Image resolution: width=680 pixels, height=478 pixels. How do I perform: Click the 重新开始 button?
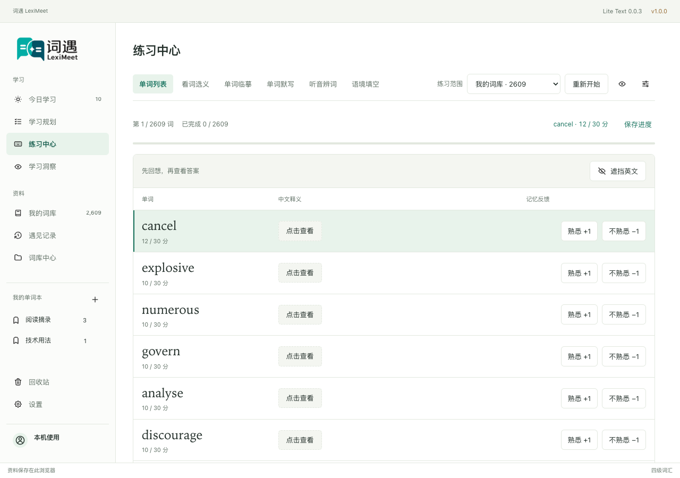click(x=586, y=84)
